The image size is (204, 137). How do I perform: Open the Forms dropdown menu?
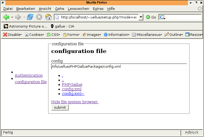pyautogui.click(x=71, y=35)
